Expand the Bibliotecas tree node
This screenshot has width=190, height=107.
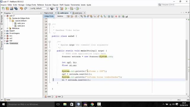pyautogui.click(x=7, y=28)
